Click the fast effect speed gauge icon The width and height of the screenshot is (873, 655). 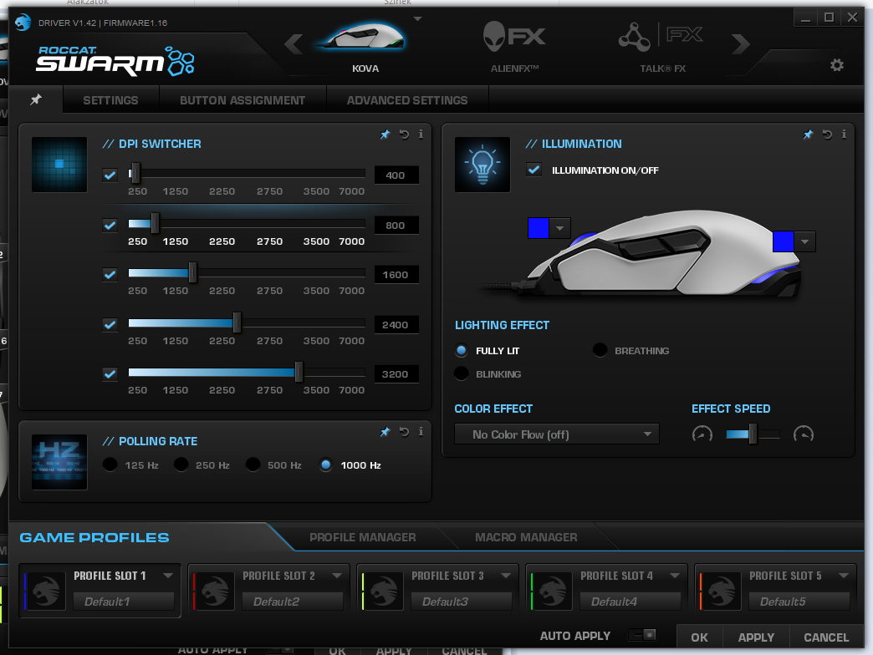(x=804, y=434)
